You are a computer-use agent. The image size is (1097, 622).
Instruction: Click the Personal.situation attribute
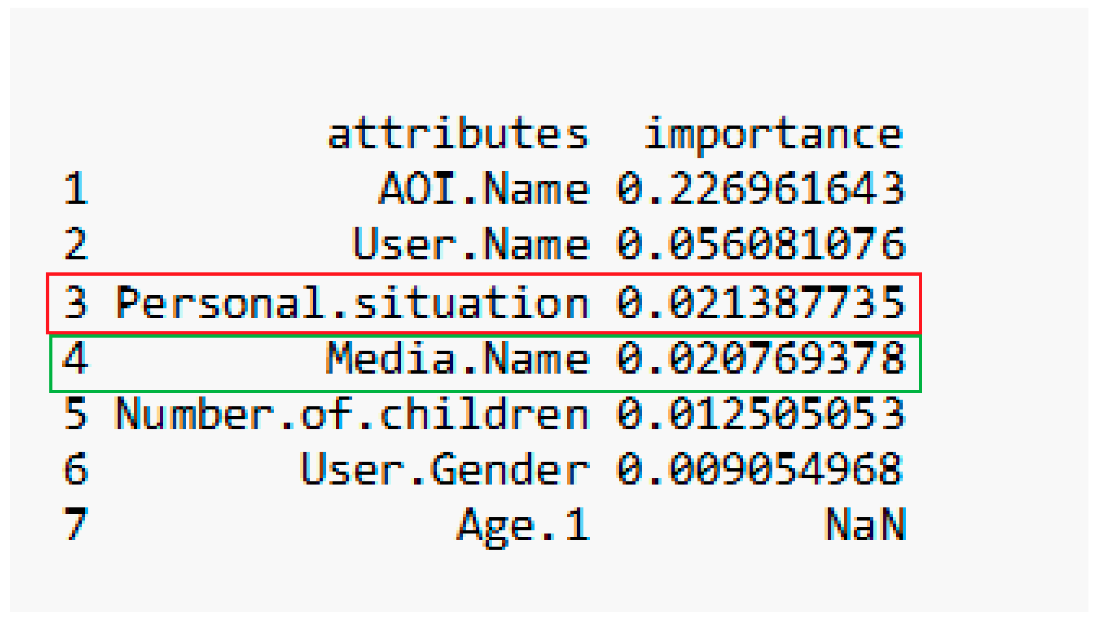(352, 302)
